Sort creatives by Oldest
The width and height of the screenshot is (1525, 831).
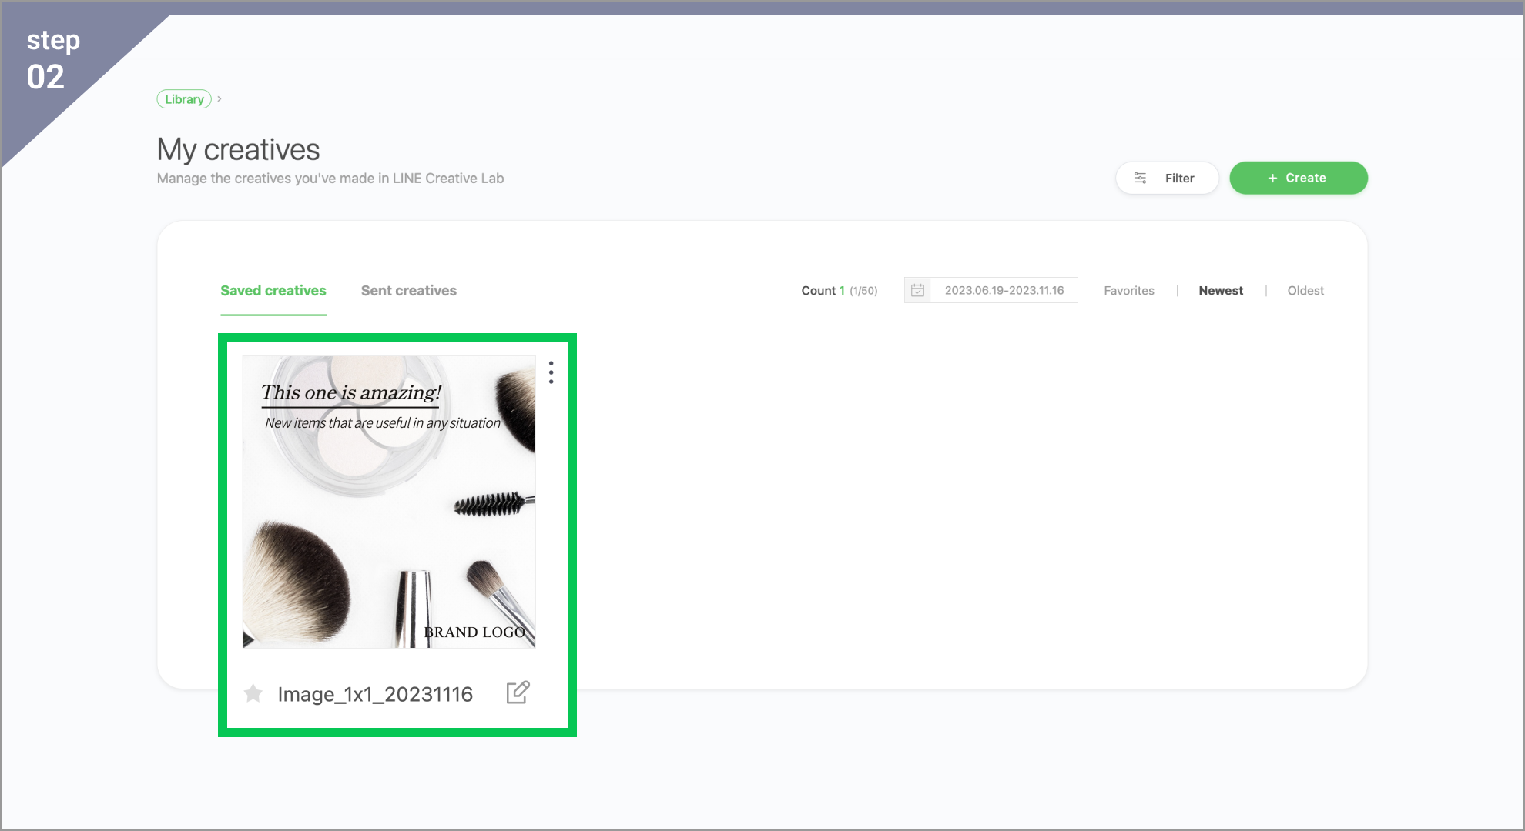(x=1305, y=291)
